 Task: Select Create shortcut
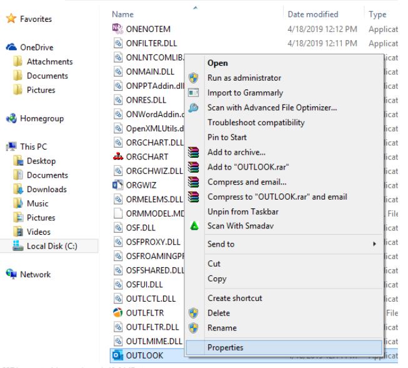coord(235,298)
